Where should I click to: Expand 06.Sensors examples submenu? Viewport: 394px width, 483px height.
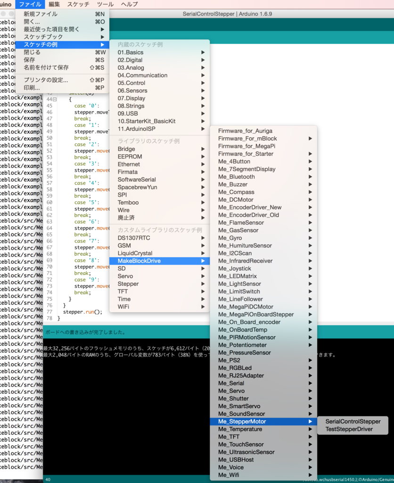point(159,91)
